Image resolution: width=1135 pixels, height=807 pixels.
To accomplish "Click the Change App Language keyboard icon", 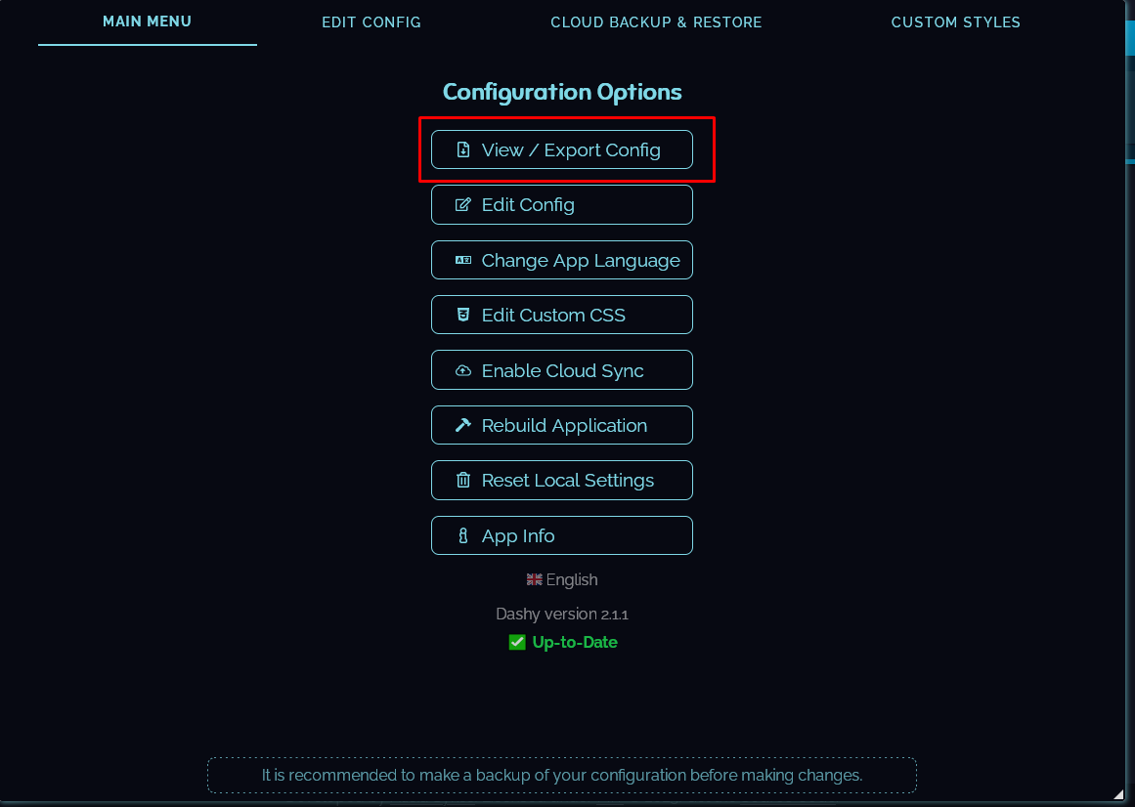I will point(462,260).
